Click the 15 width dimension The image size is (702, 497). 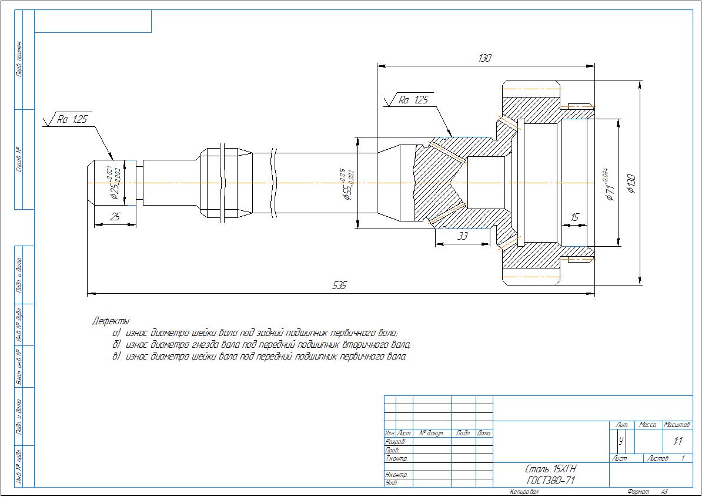click(575, 217)
